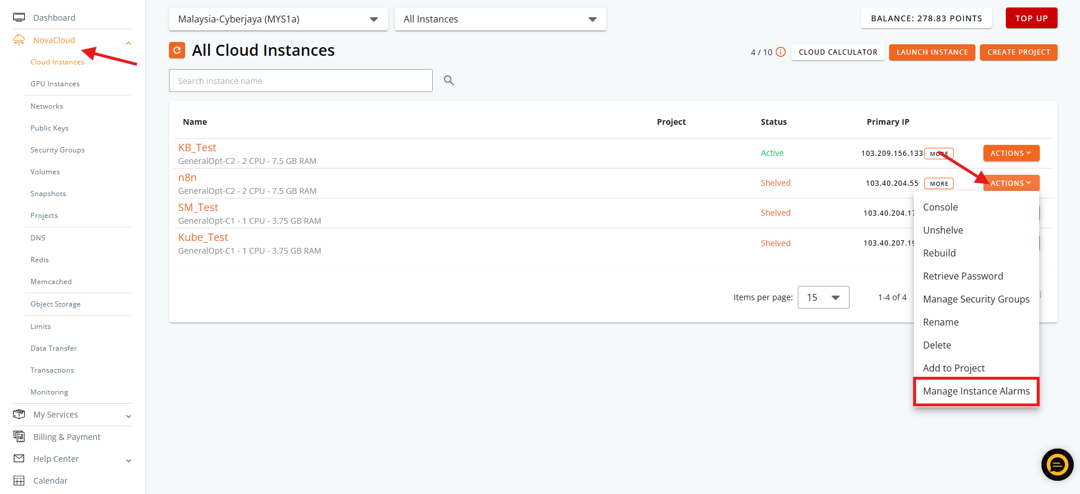Open the CLOUD CALCULATOR
1080x494 pixels.
837,52
